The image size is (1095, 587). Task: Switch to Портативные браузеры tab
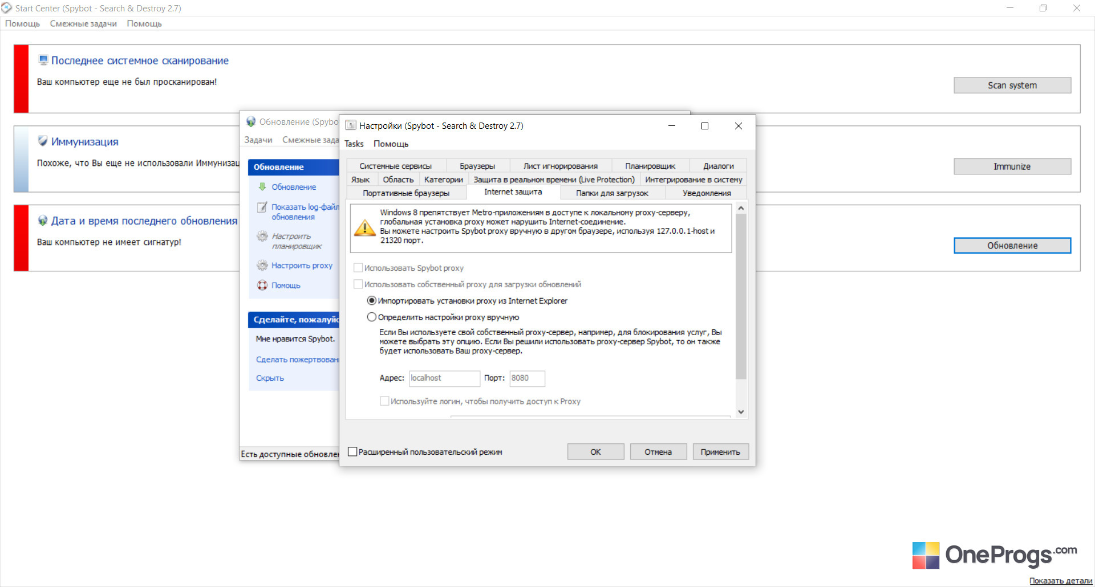coord(406,193)
